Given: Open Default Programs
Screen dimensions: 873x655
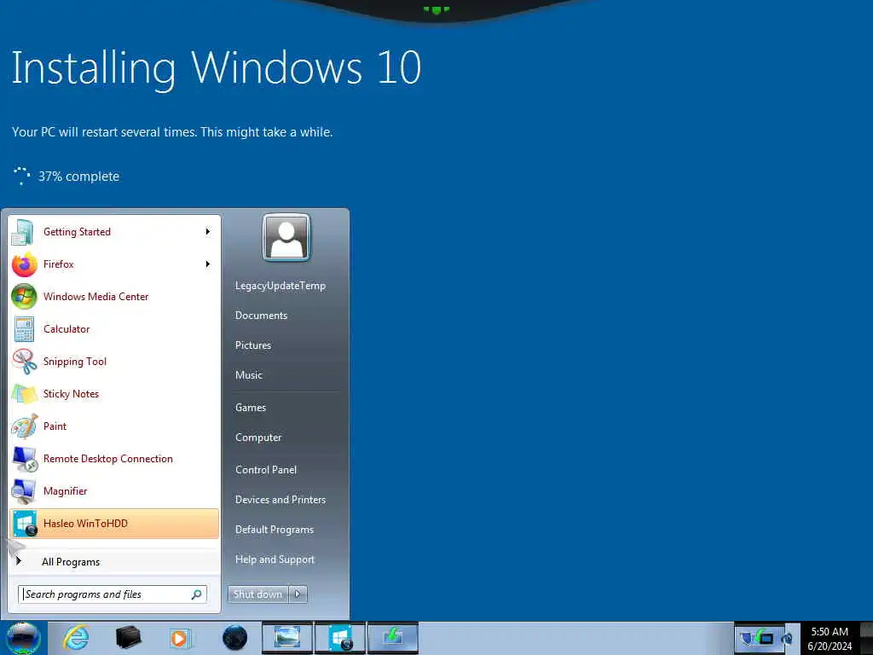Looking at the screenshot, I should pos(274,530).
